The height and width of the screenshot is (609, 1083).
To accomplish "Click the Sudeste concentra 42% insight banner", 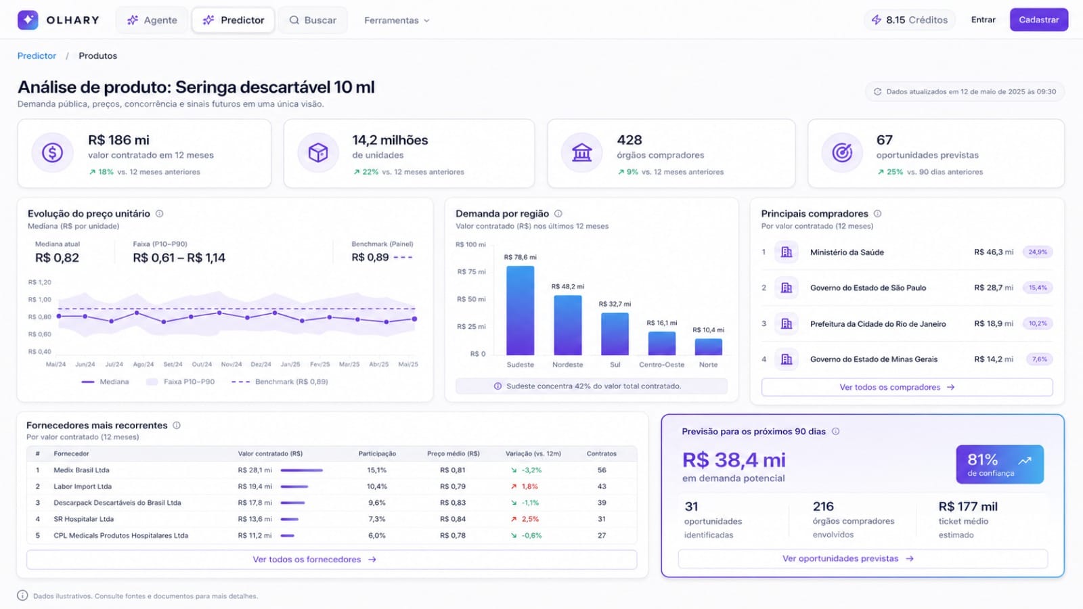I will [x=592, y=386].
